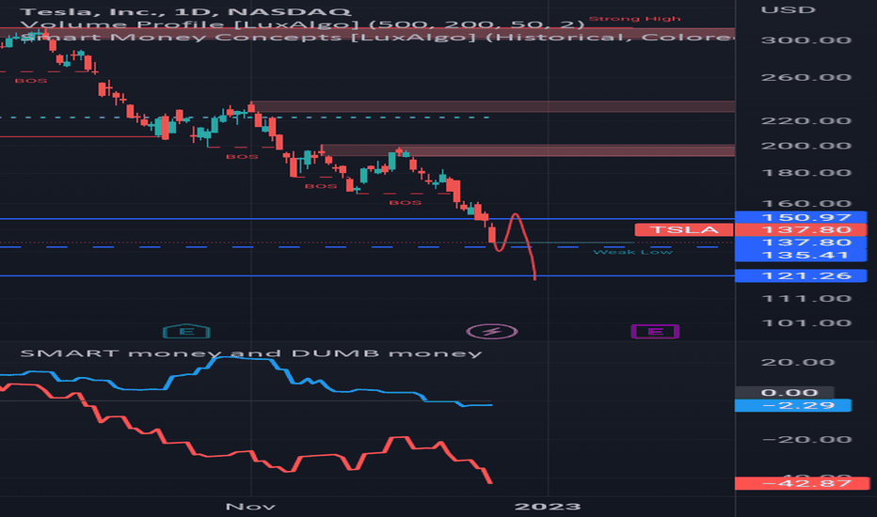Click the teal E earnings marker
This screenshot has height=517, width=877.
pyautogui.click(x=187, y=332)
